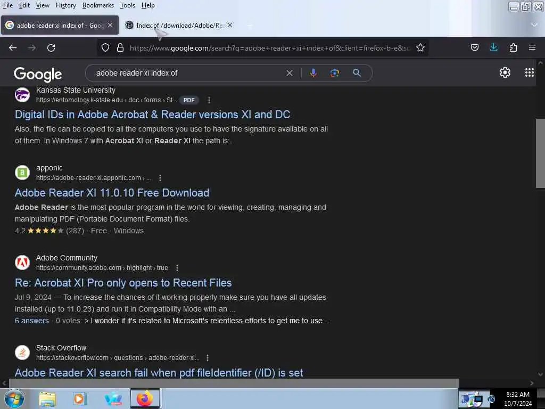Launch the media player taskbar icon
The height and width of the screenshot is (409, 545).
[x=79, y=398]
